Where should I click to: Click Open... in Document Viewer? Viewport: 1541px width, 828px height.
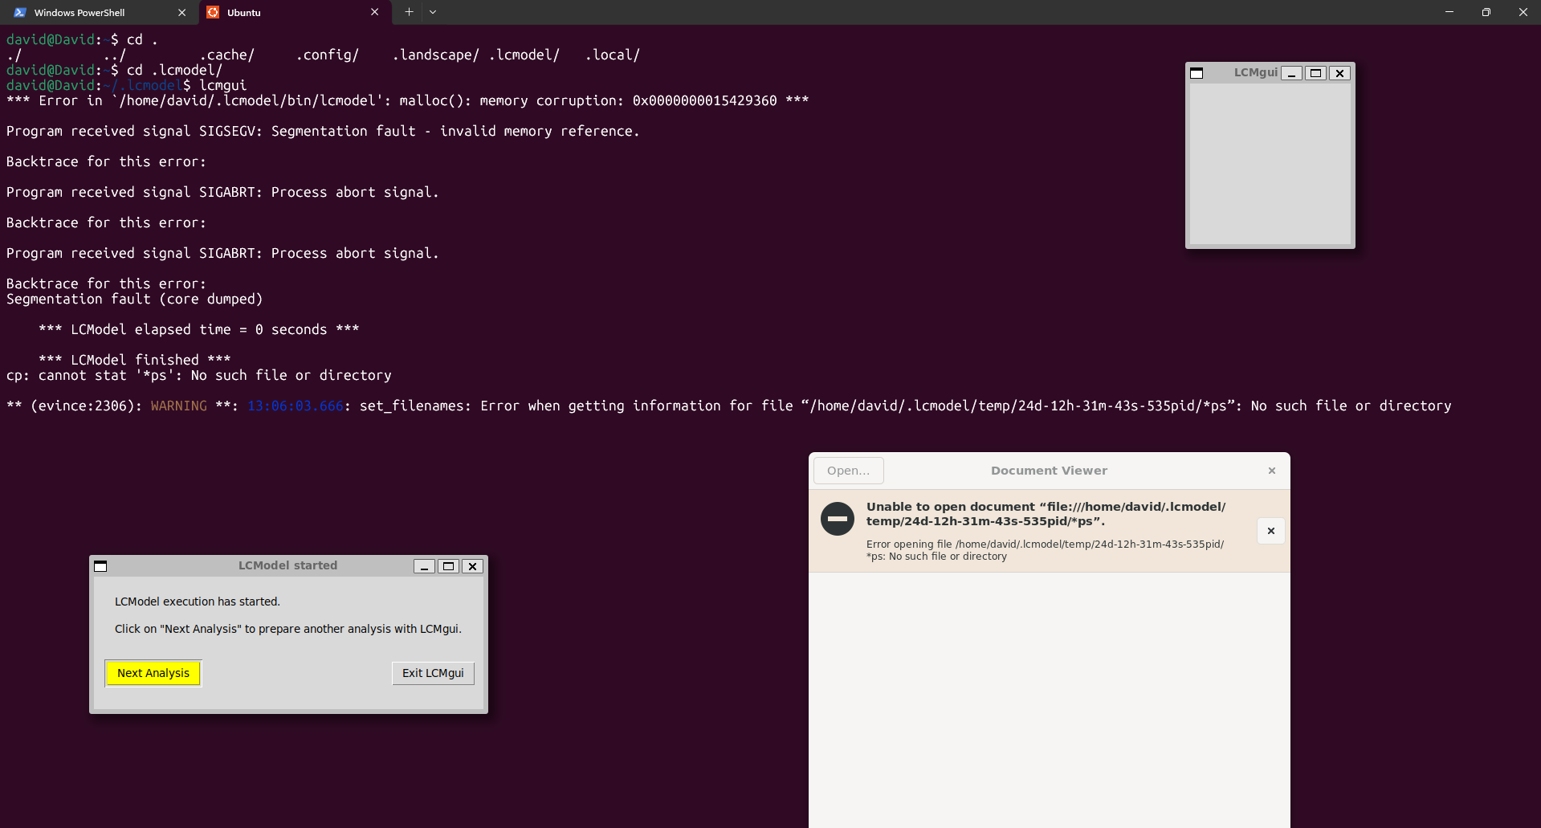pos(848,471)
